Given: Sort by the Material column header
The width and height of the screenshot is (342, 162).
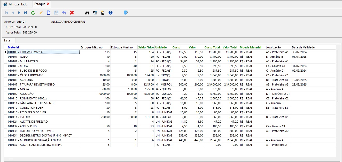Looking at the screenshot, I should pos(13,47).
